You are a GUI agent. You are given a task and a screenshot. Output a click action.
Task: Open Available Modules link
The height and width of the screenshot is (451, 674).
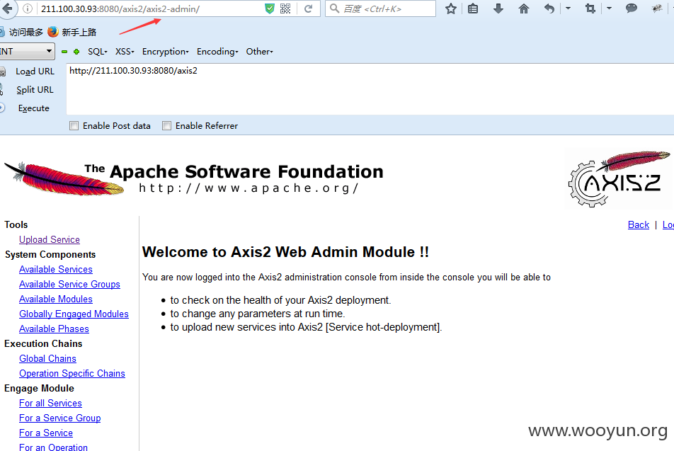[56, 299]
